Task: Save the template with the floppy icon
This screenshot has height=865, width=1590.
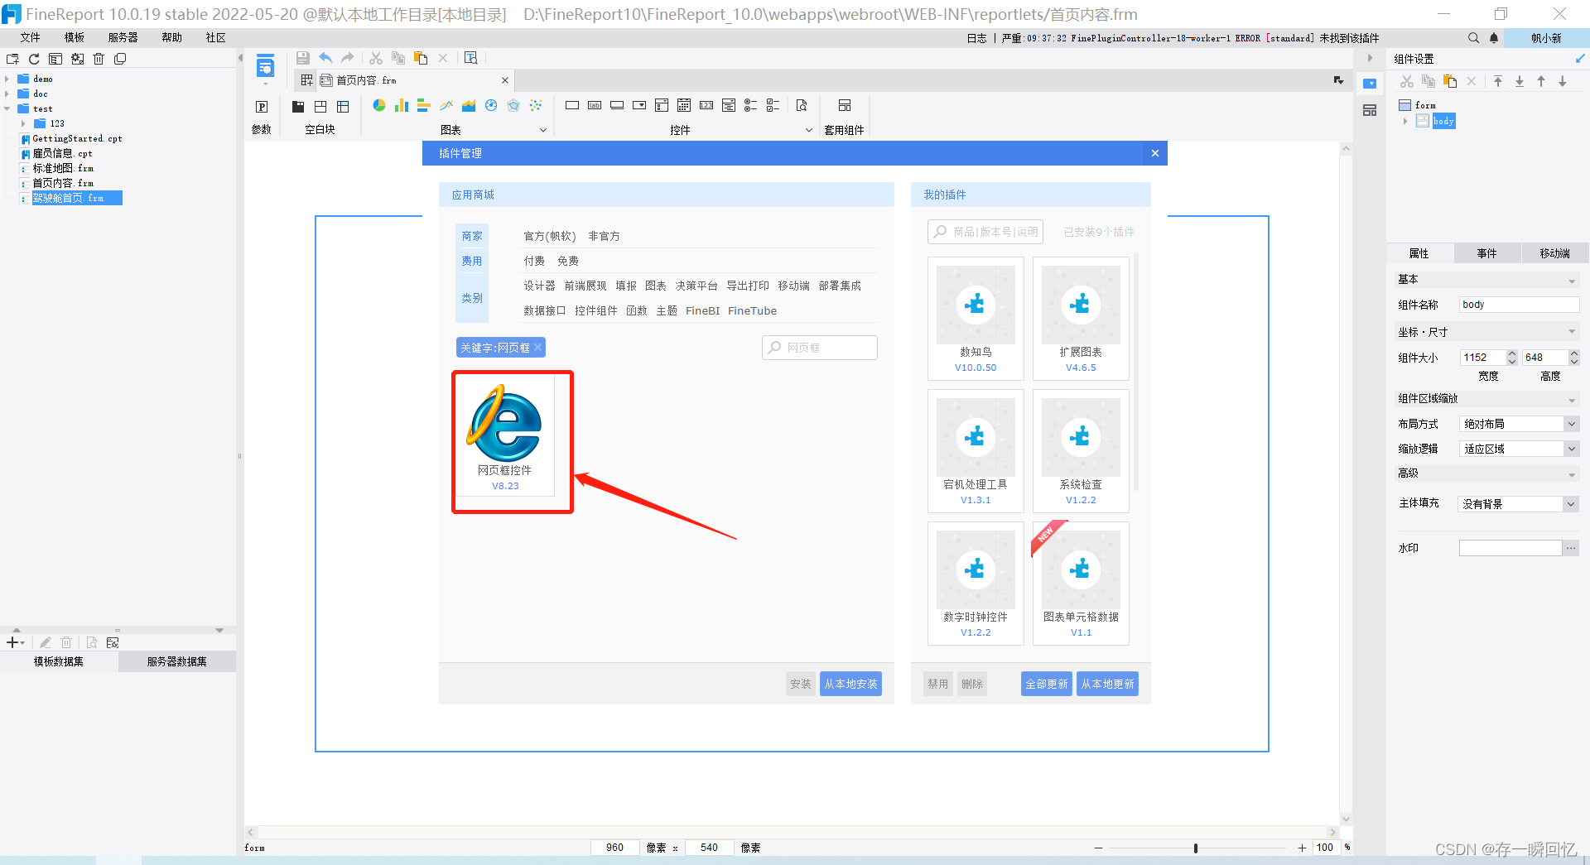Action: tap(303, 58)
